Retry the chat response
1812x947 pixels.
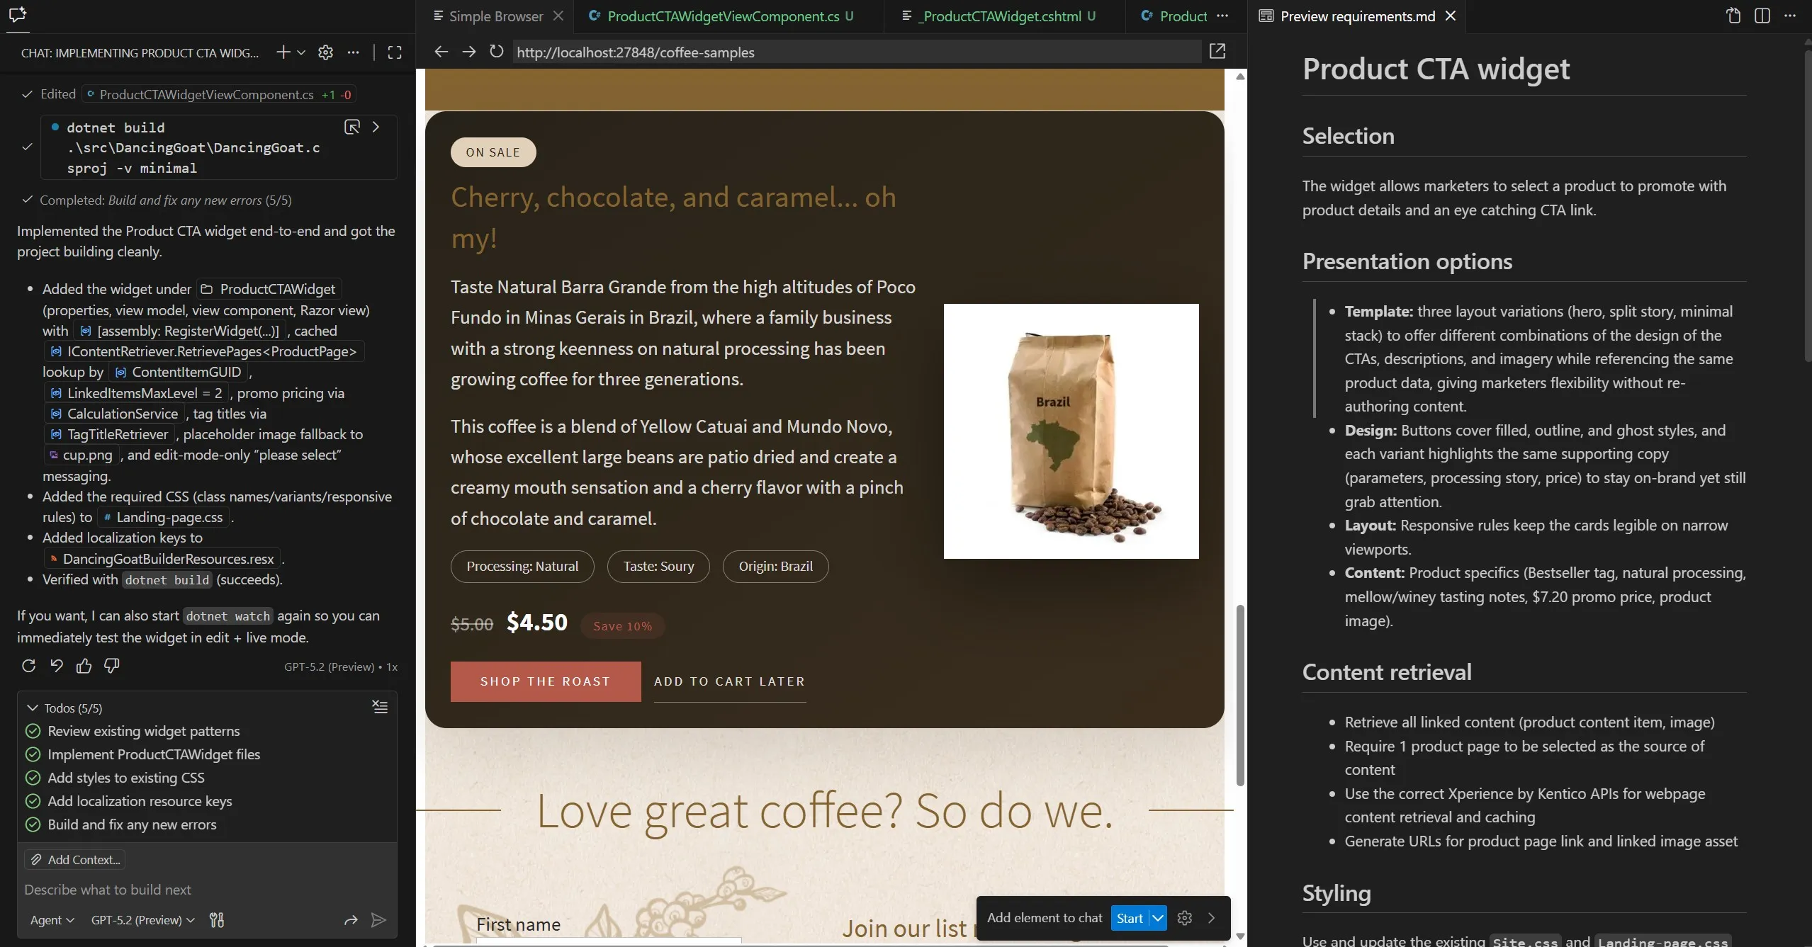click(28, 666)
